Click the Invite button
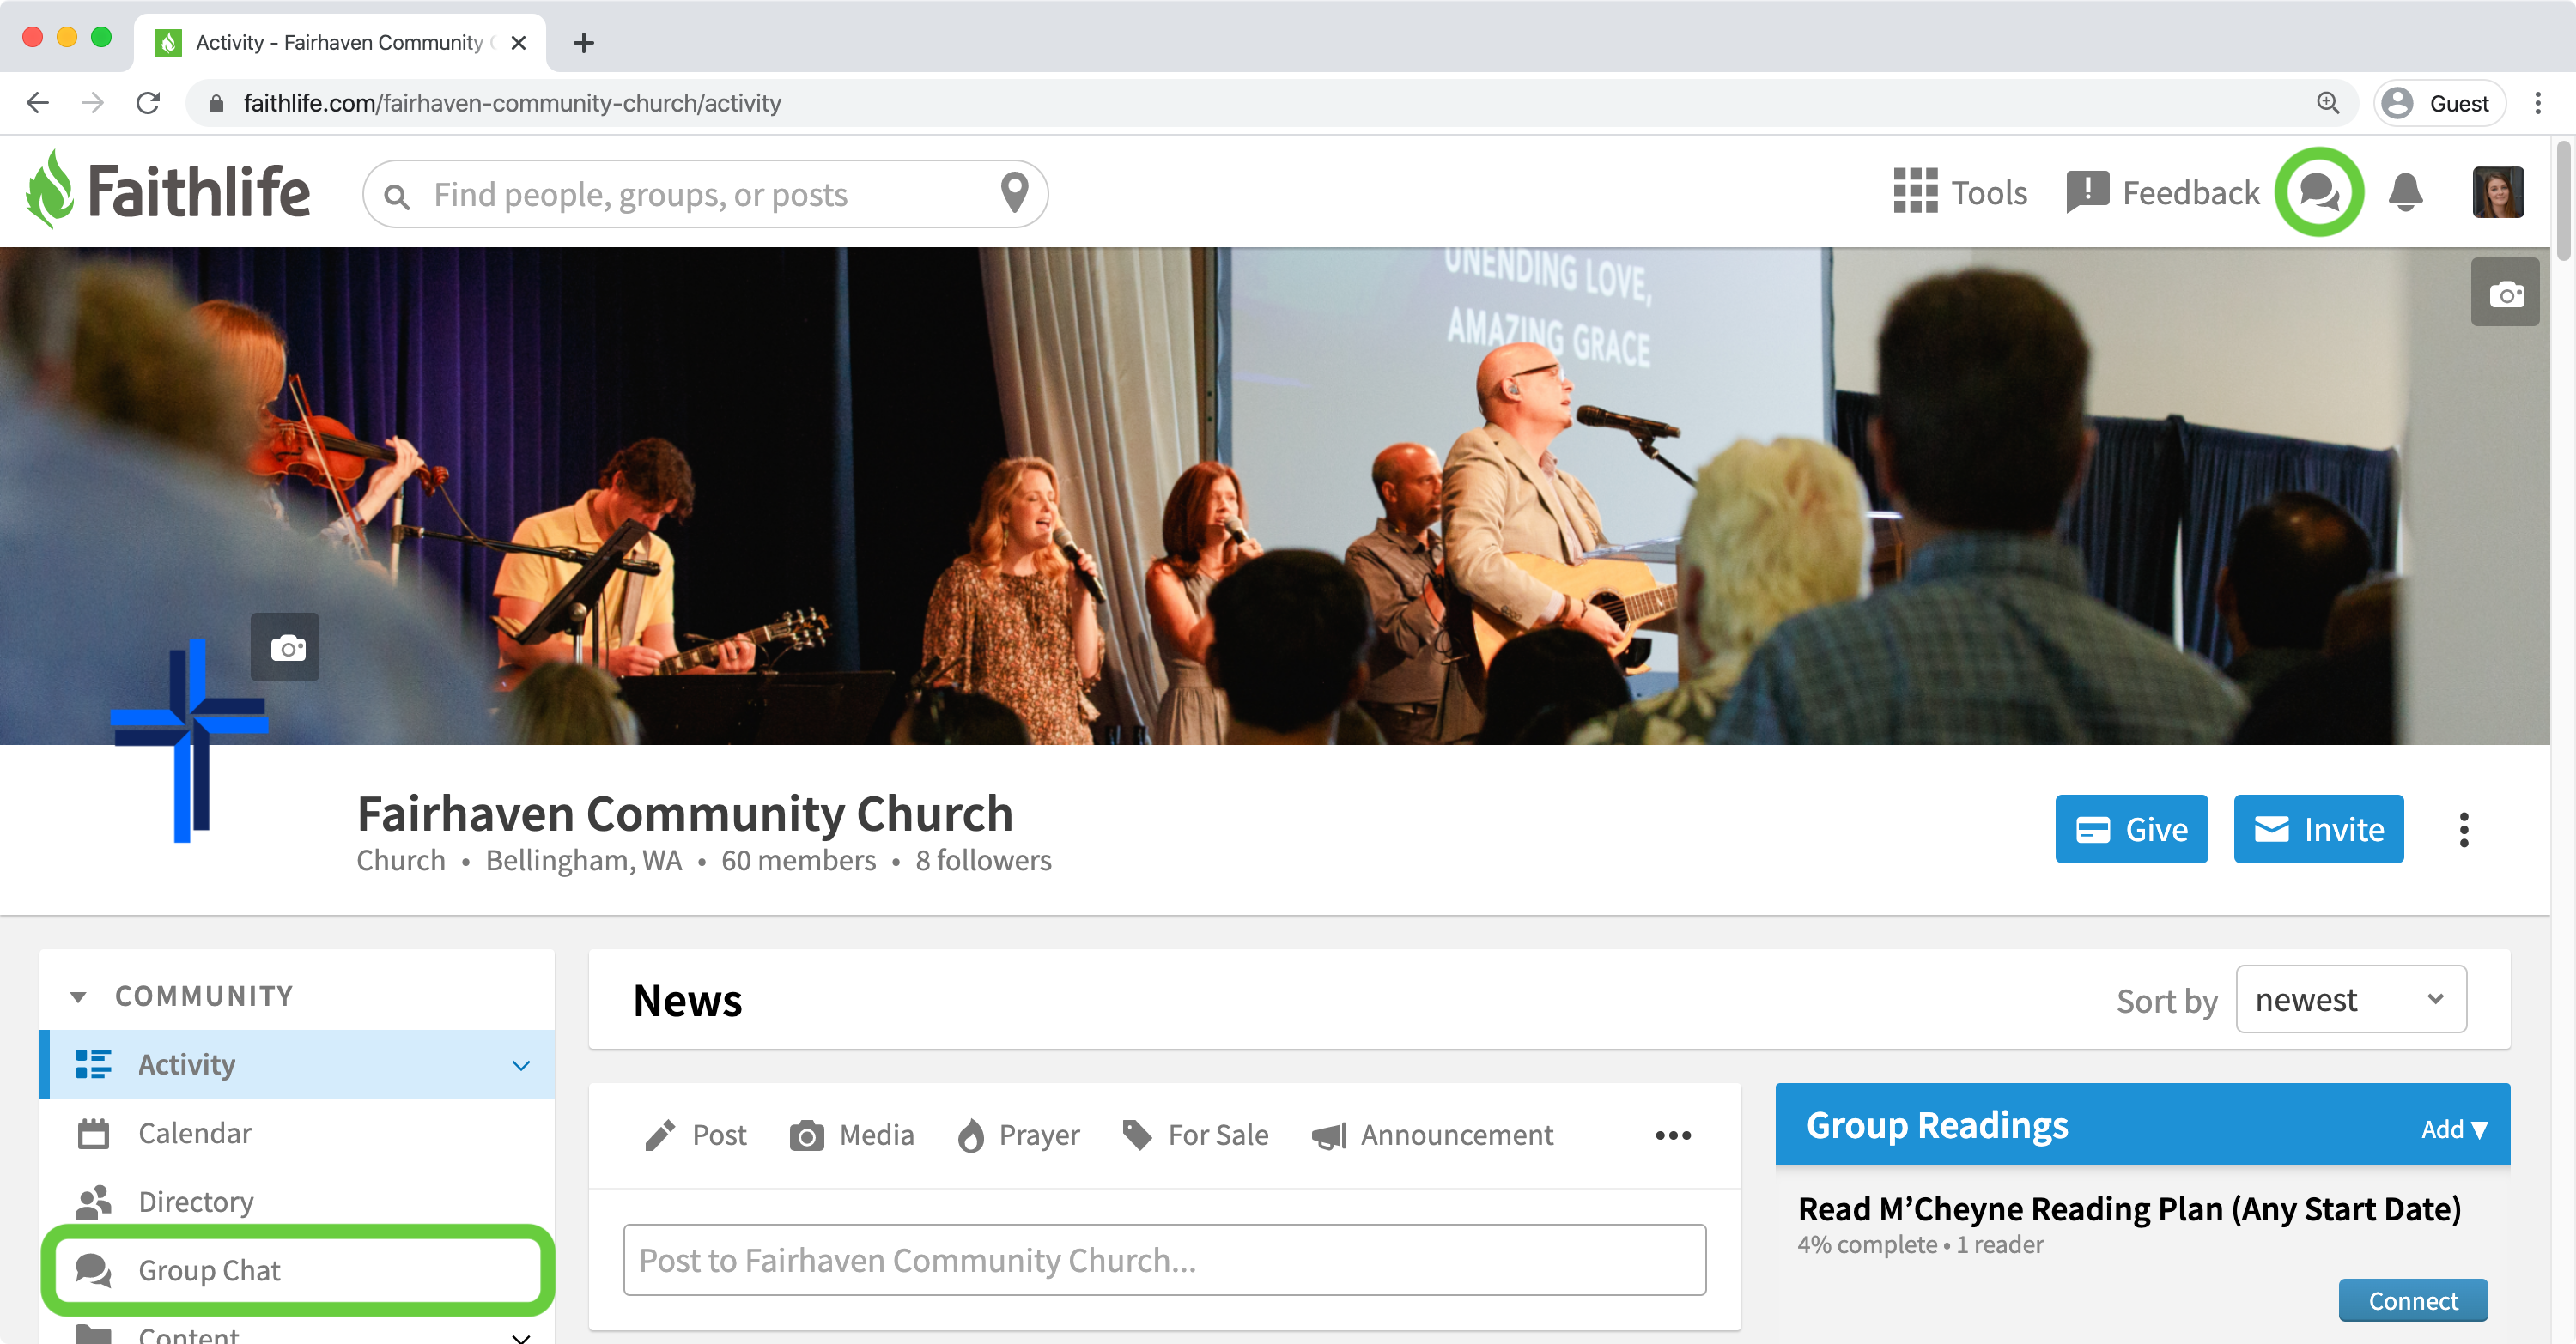The height and width of the screenshot is (1344, 2576). 2318,829
